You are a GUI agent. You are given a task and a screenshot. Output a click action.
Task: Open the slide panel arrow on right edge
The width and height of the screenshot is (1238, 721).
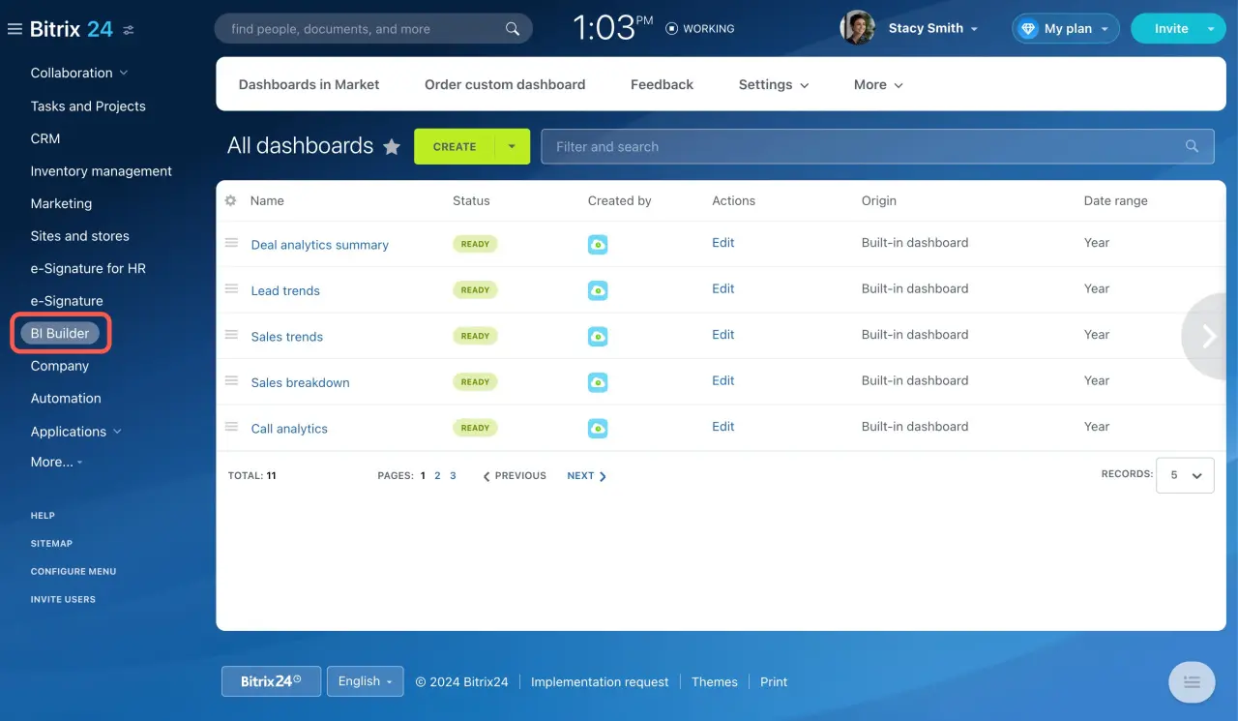[x=1208, y=336]
